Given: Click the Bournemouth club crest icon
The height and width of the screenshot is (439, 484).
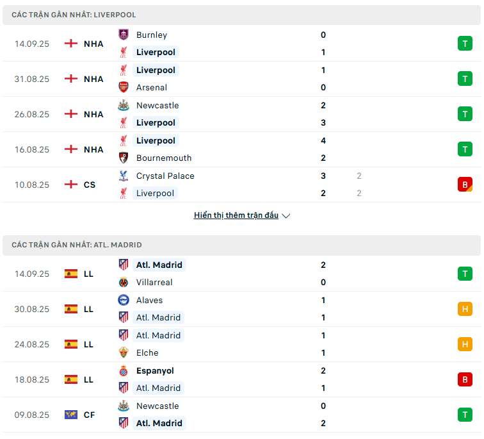Looking at the screenshot, I should click(x=124, y=158).
